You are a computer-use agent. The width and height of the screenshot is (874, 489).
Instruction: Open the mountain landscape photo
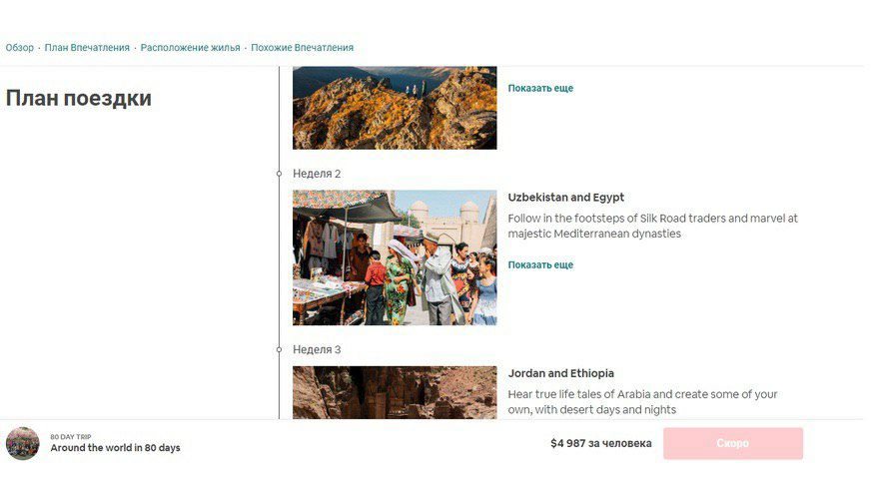[x=395, y=108]
